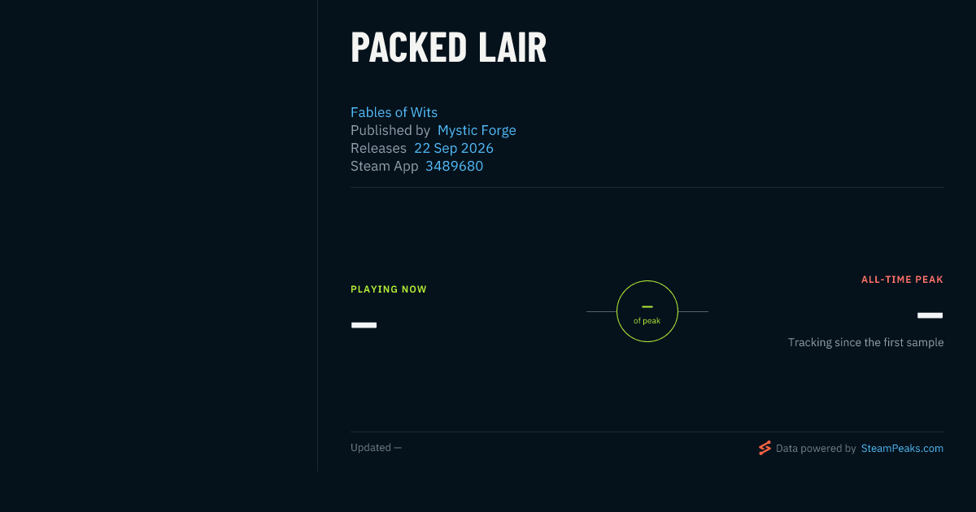
Task: Click the PLAYING NOW label
Action: point(389,289)
